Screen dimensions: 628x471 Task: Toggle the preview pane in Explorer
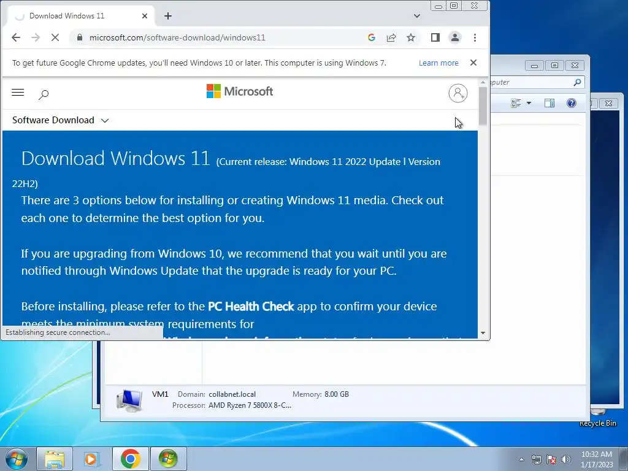[x=549, y=103]
